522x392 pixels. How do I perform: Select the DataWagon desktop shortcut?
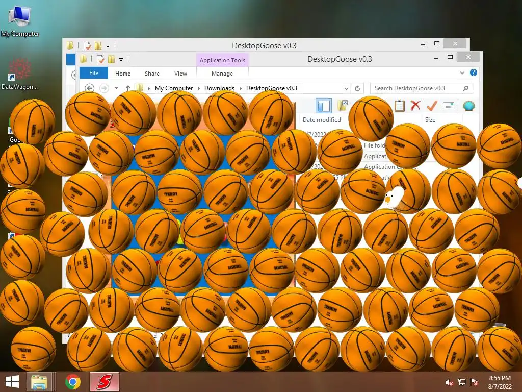click(x=20, y=74)
